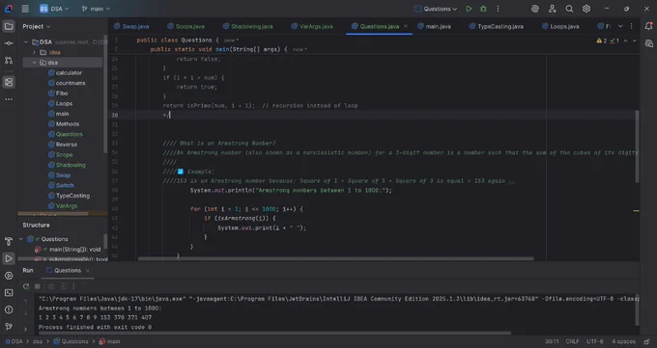657x348 pixels.
Task: Open the main branch dropdown
Action: [x=96, y=9]
